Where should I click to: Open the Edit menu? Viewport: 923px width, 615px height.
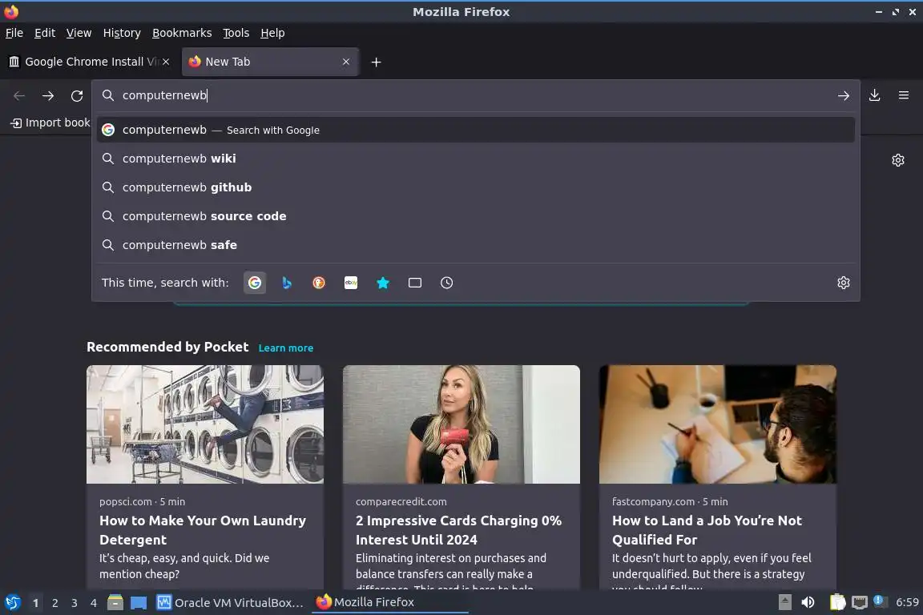pyautogui.click(x=45, y=33)
